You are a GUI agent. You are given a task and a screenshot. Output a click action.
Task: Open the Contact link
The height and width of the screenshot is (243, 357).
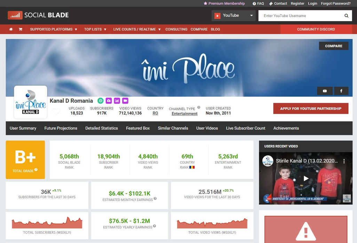[x=278, y=3]
